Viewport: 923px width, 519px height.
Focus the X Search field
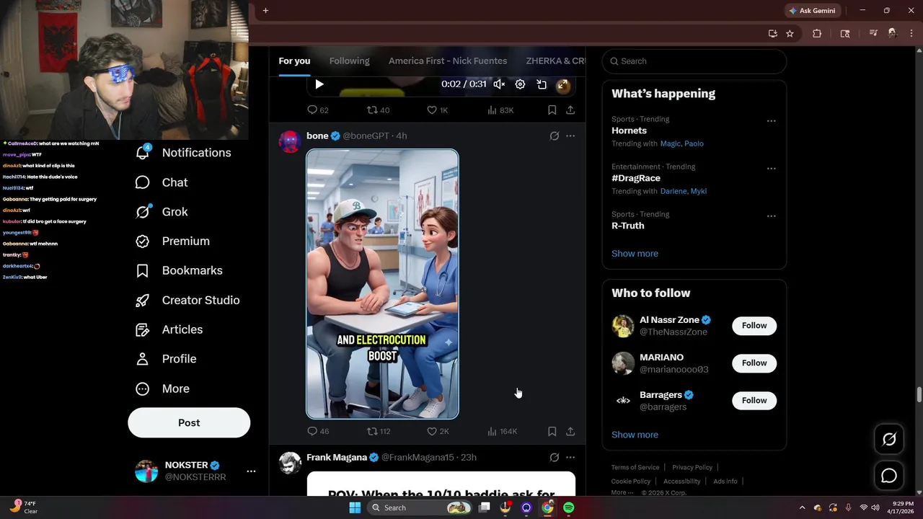coord(694,61)
